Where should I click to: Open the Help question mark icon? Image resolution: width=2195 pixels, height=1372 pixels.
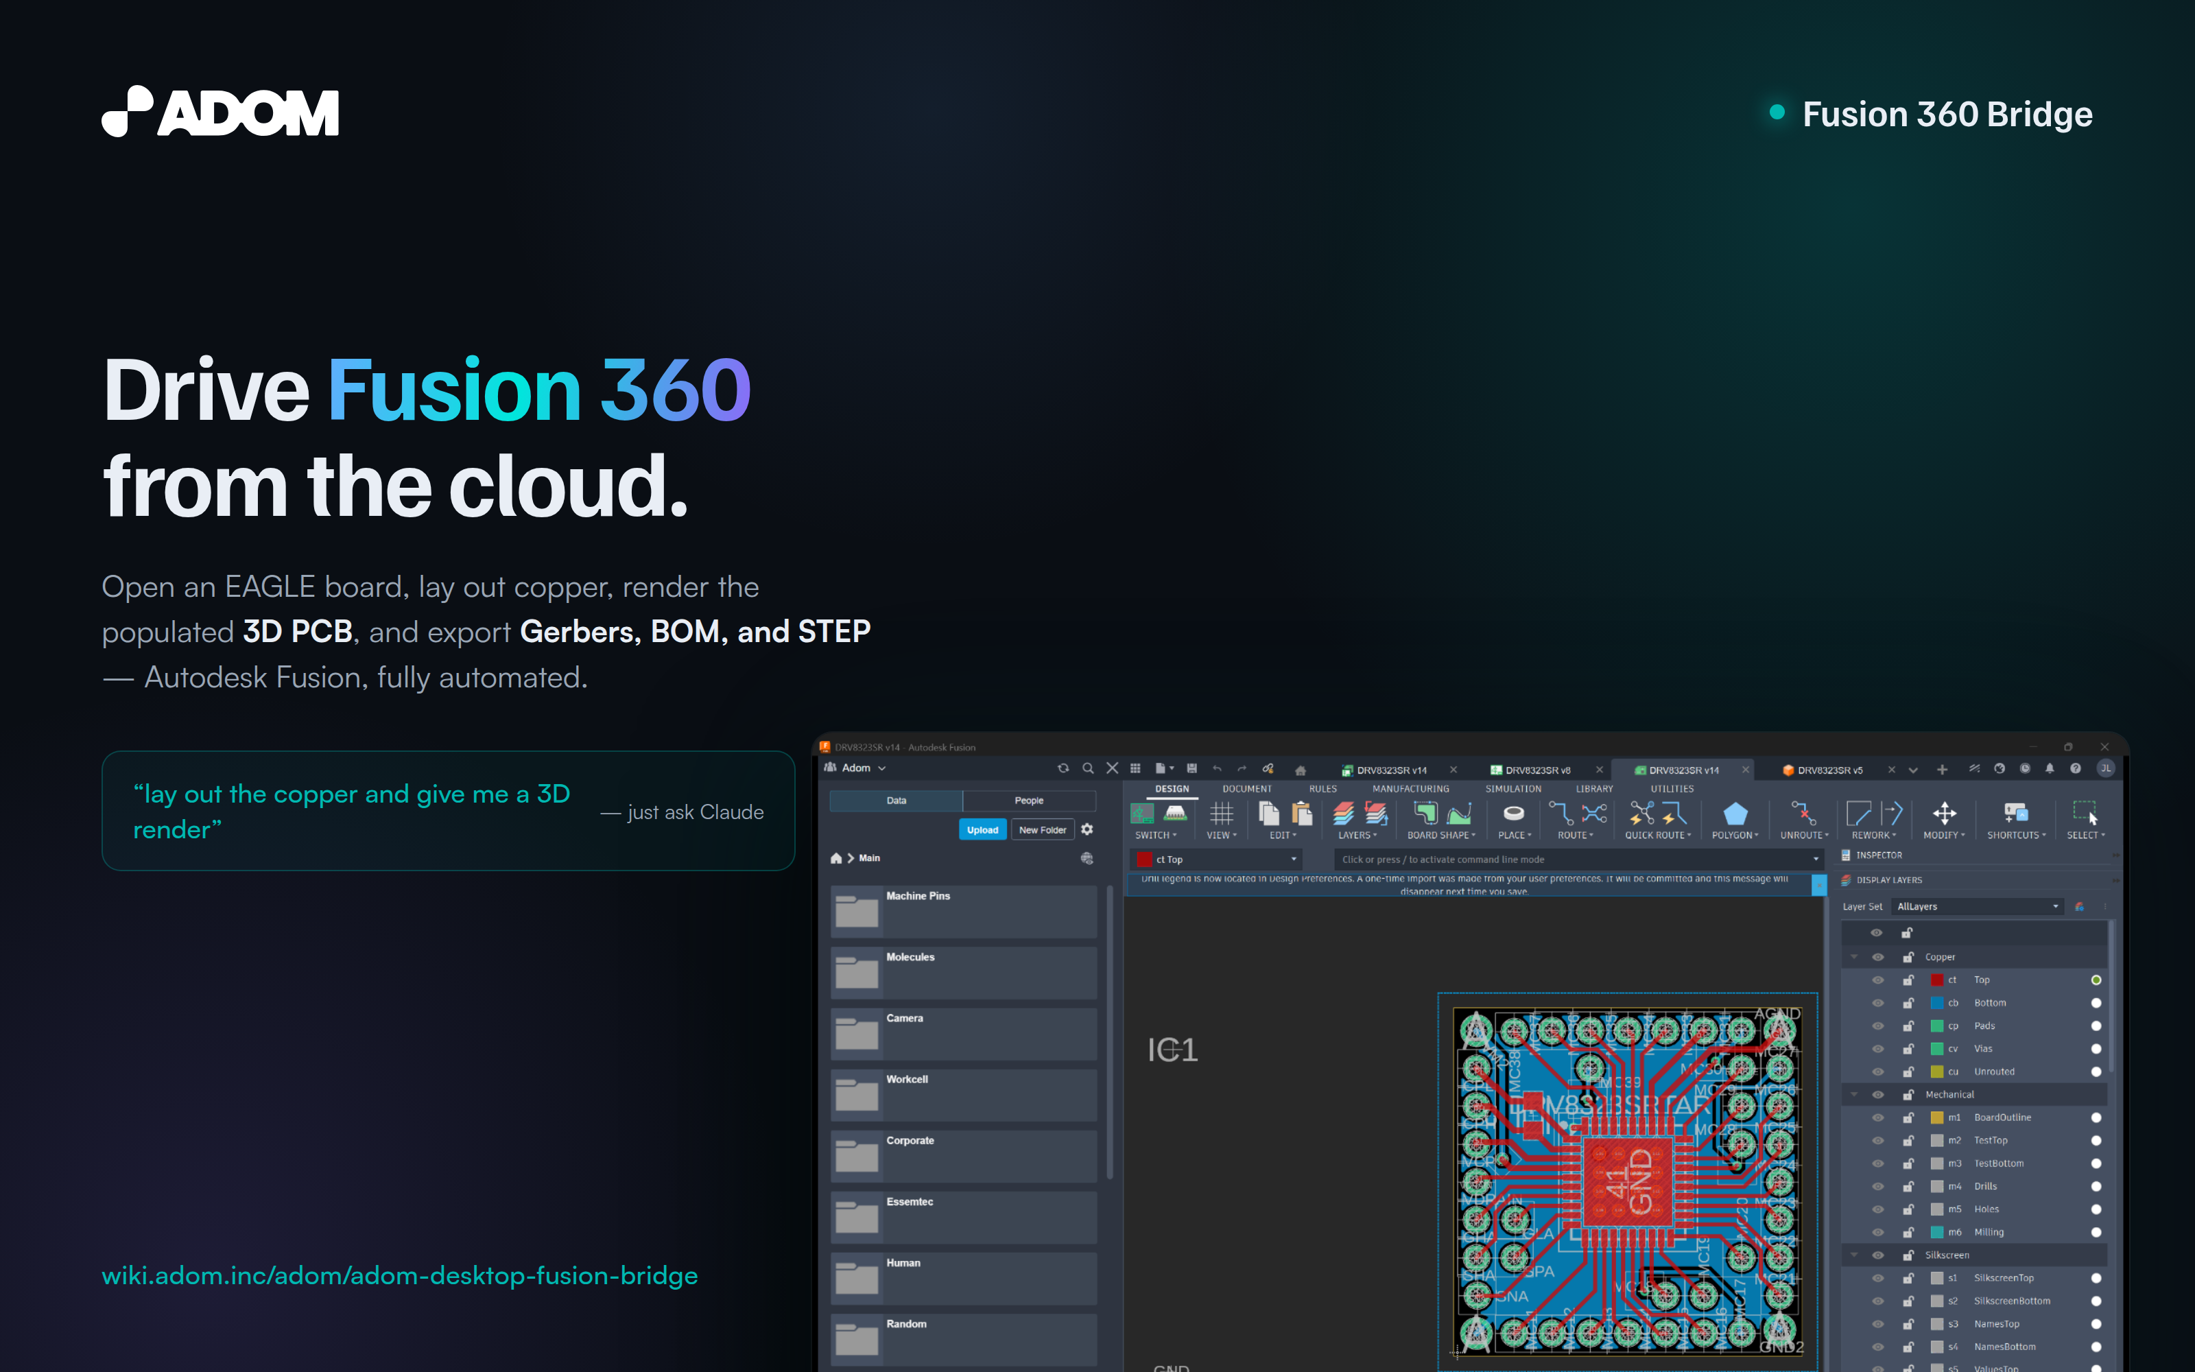coord(2075,768)
